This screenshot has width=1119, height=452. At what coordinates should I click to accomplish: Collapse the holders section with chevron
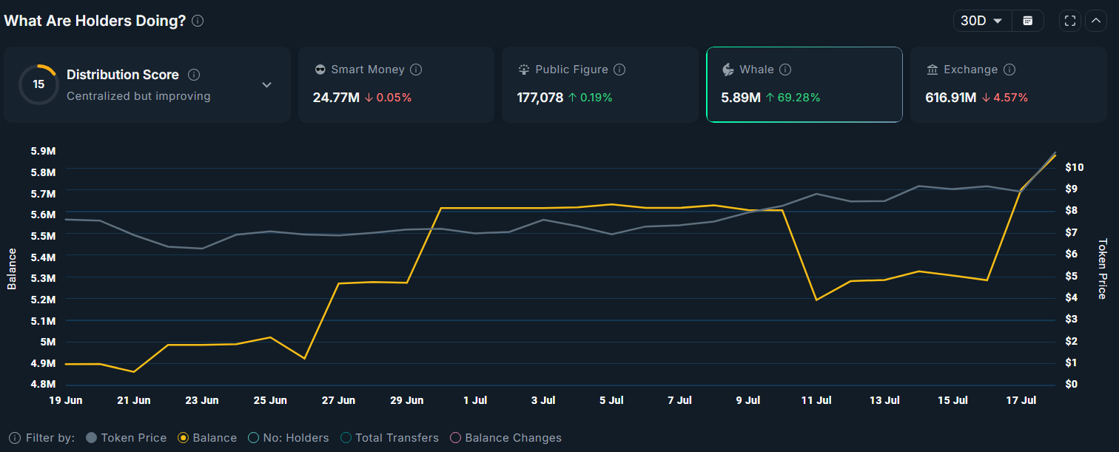click(1096, 21)
